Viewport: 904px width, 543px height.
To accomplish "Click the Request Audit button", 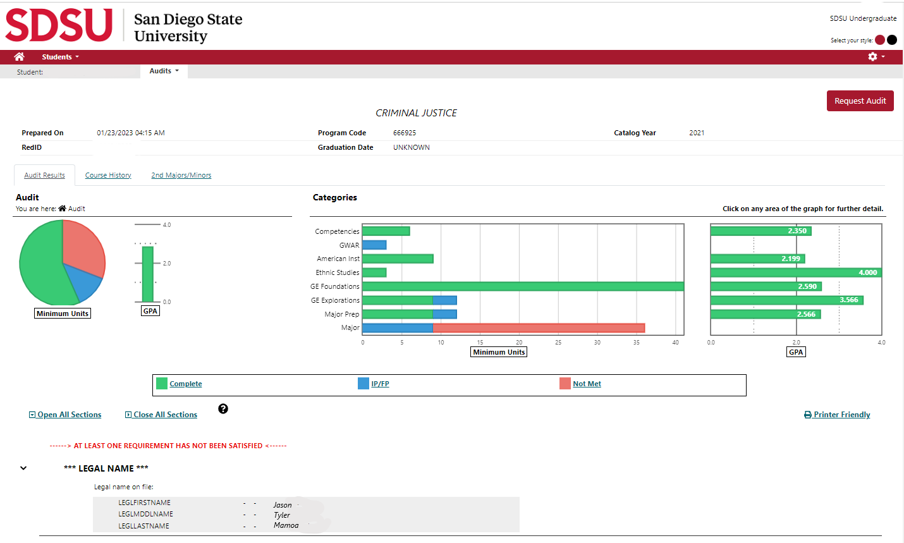I will click(x=860, y=101).
